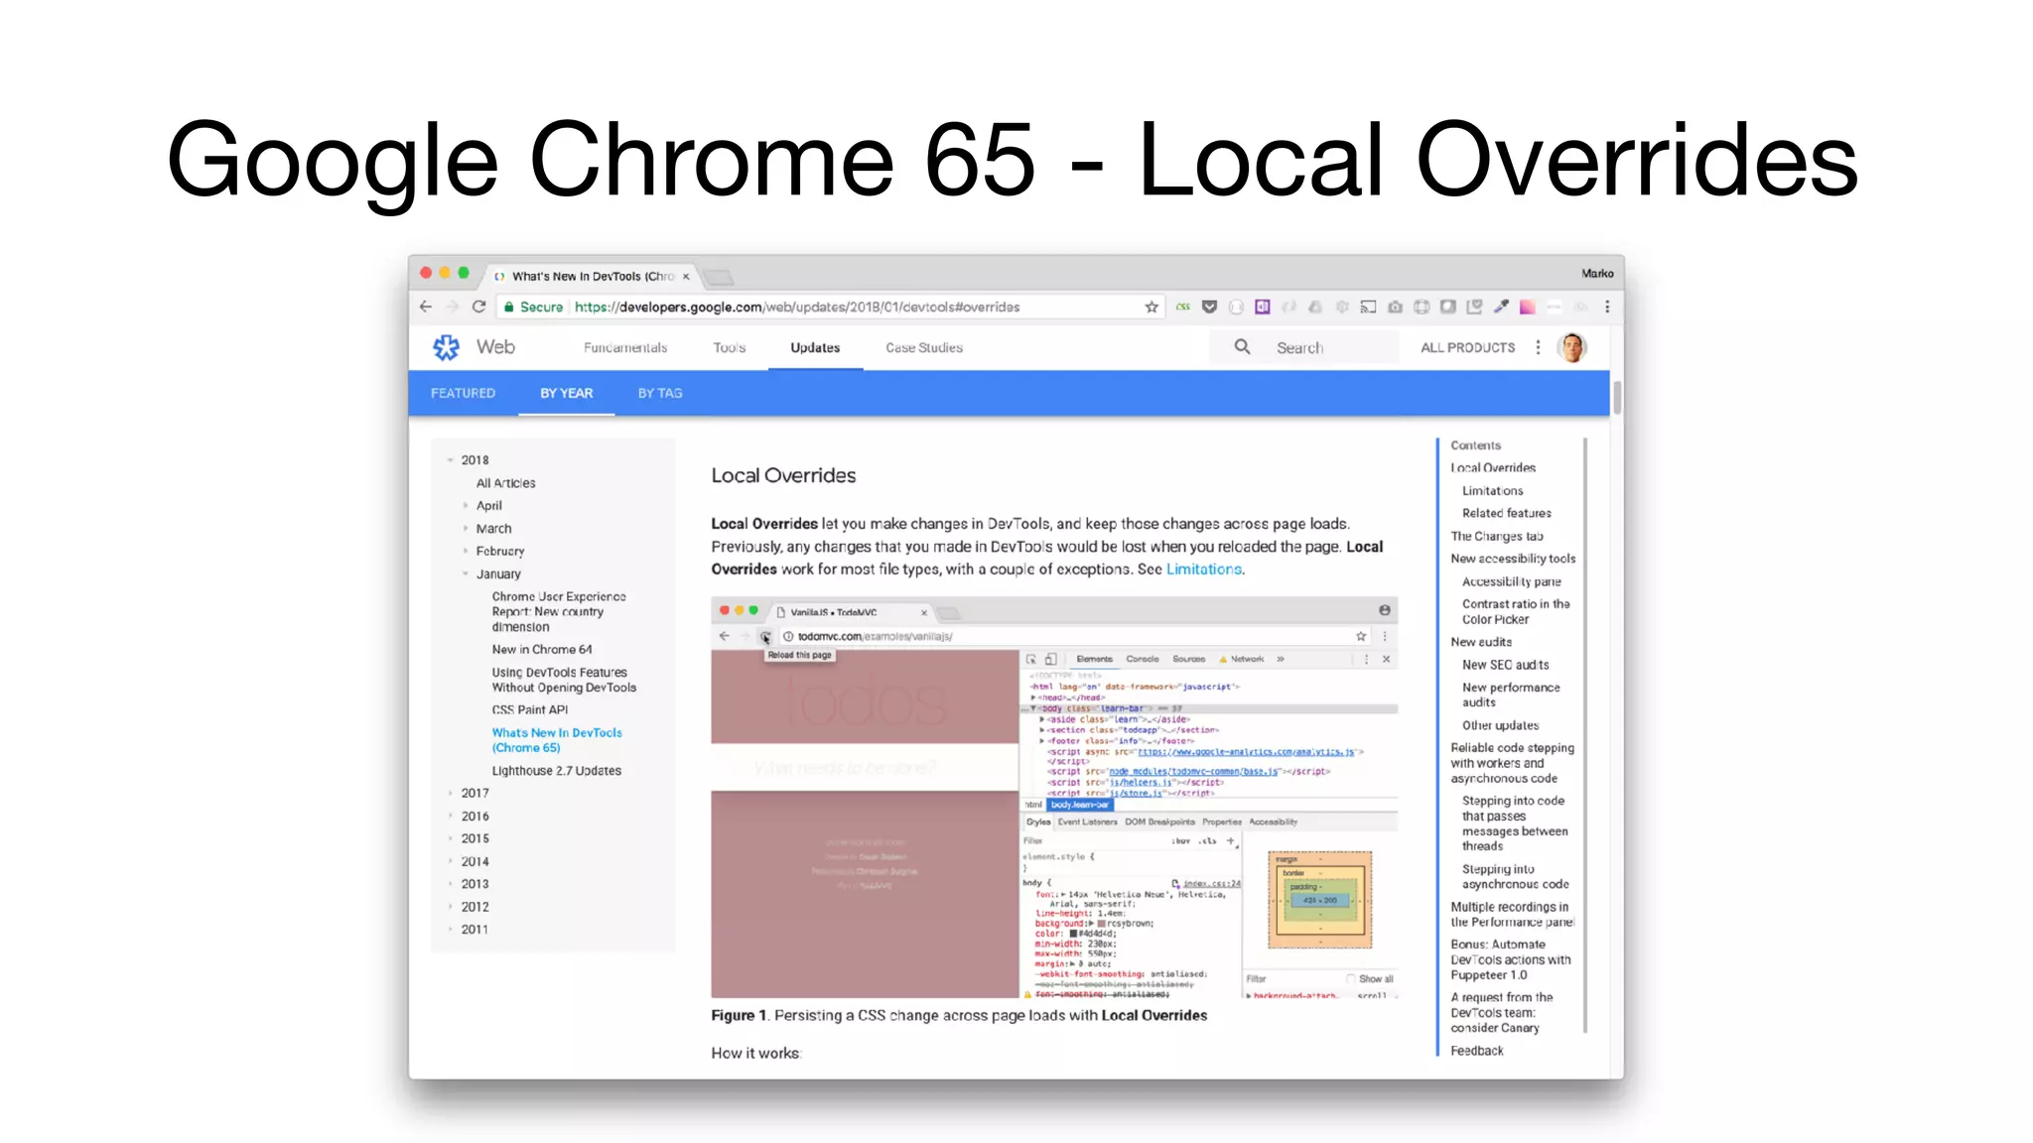Open ALL PRODUCTS
The height and width of the screenshot is (1143, 2033).
coord(1468,347)
